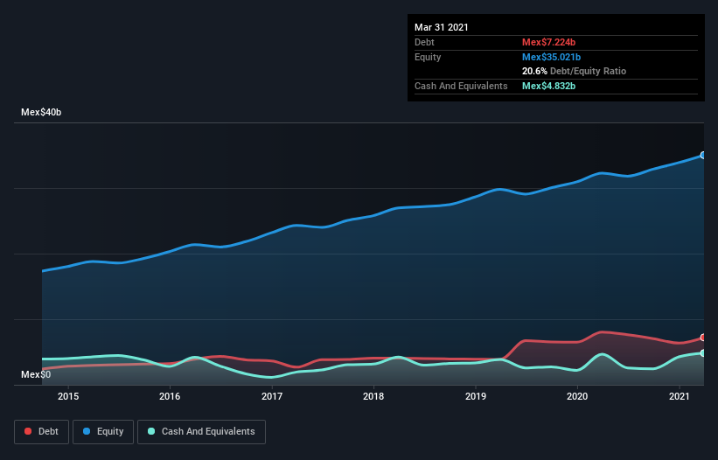
Task: Click the 2021 x-axis label
Action: click(680, 396)
